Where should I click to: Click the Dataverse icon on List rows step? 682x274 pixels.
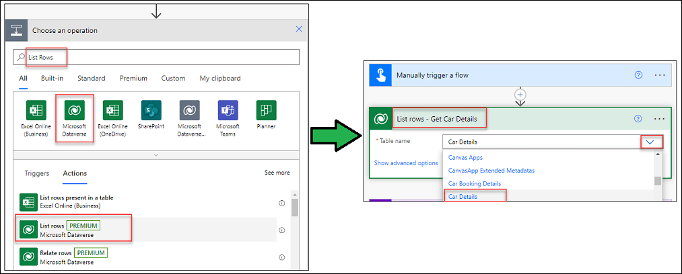[380, 119]
